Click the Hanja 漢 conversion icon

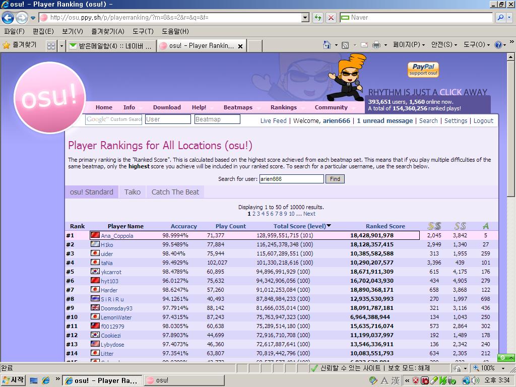(396, 381)
